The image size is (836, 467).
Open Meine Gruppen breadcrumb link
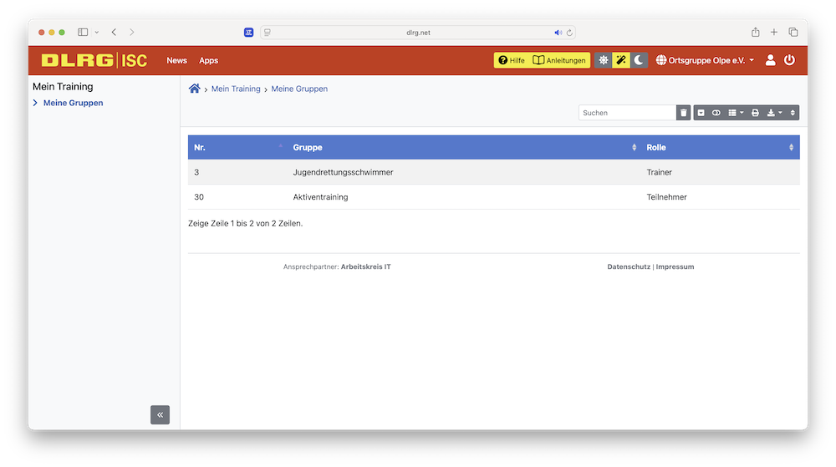(x=299, y=89)
